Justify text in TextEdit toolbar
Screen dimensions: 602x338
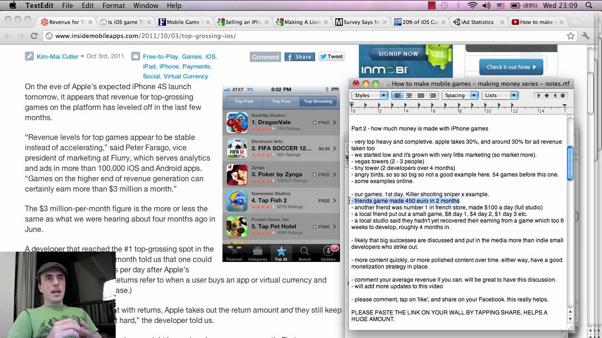click(421, 95)
